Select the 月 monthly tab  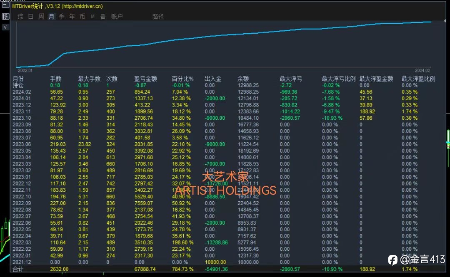(x=51, y=17)
